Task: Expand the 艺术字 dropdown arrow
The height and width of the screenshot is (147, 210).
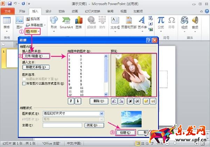Action: (x=142, y=31)
